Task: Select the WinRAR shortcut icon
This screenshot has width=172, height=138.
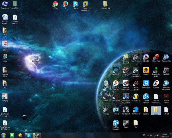Action: 166,70
